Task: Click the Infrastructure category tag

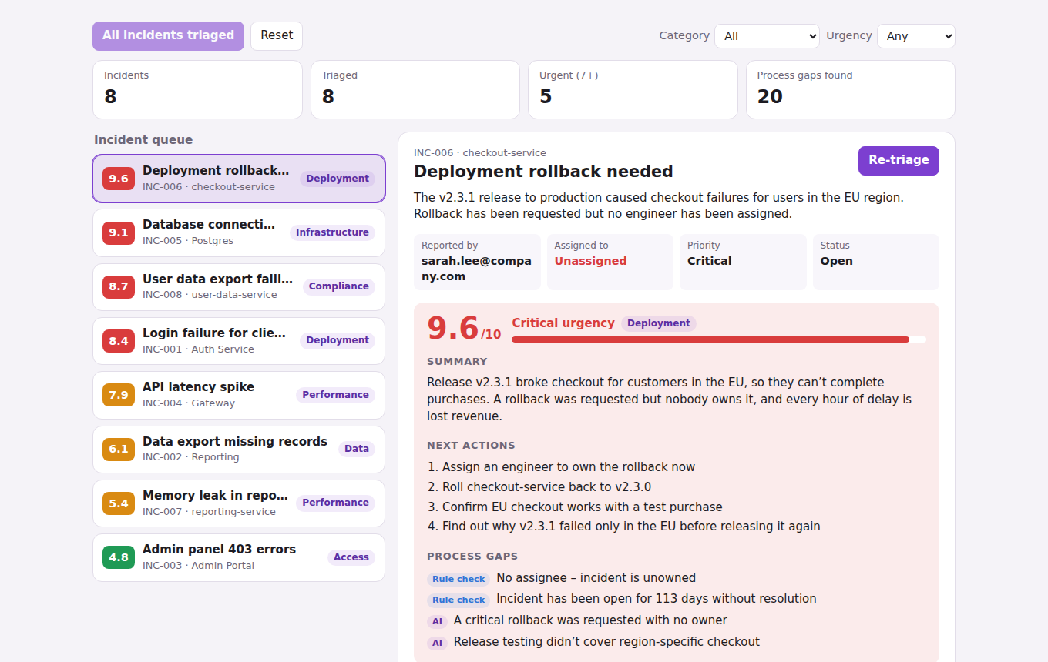Action: coord(332,232)
